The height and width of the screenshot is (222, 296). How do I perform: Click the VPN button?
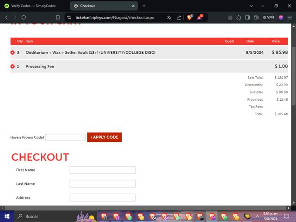point(268,18)
